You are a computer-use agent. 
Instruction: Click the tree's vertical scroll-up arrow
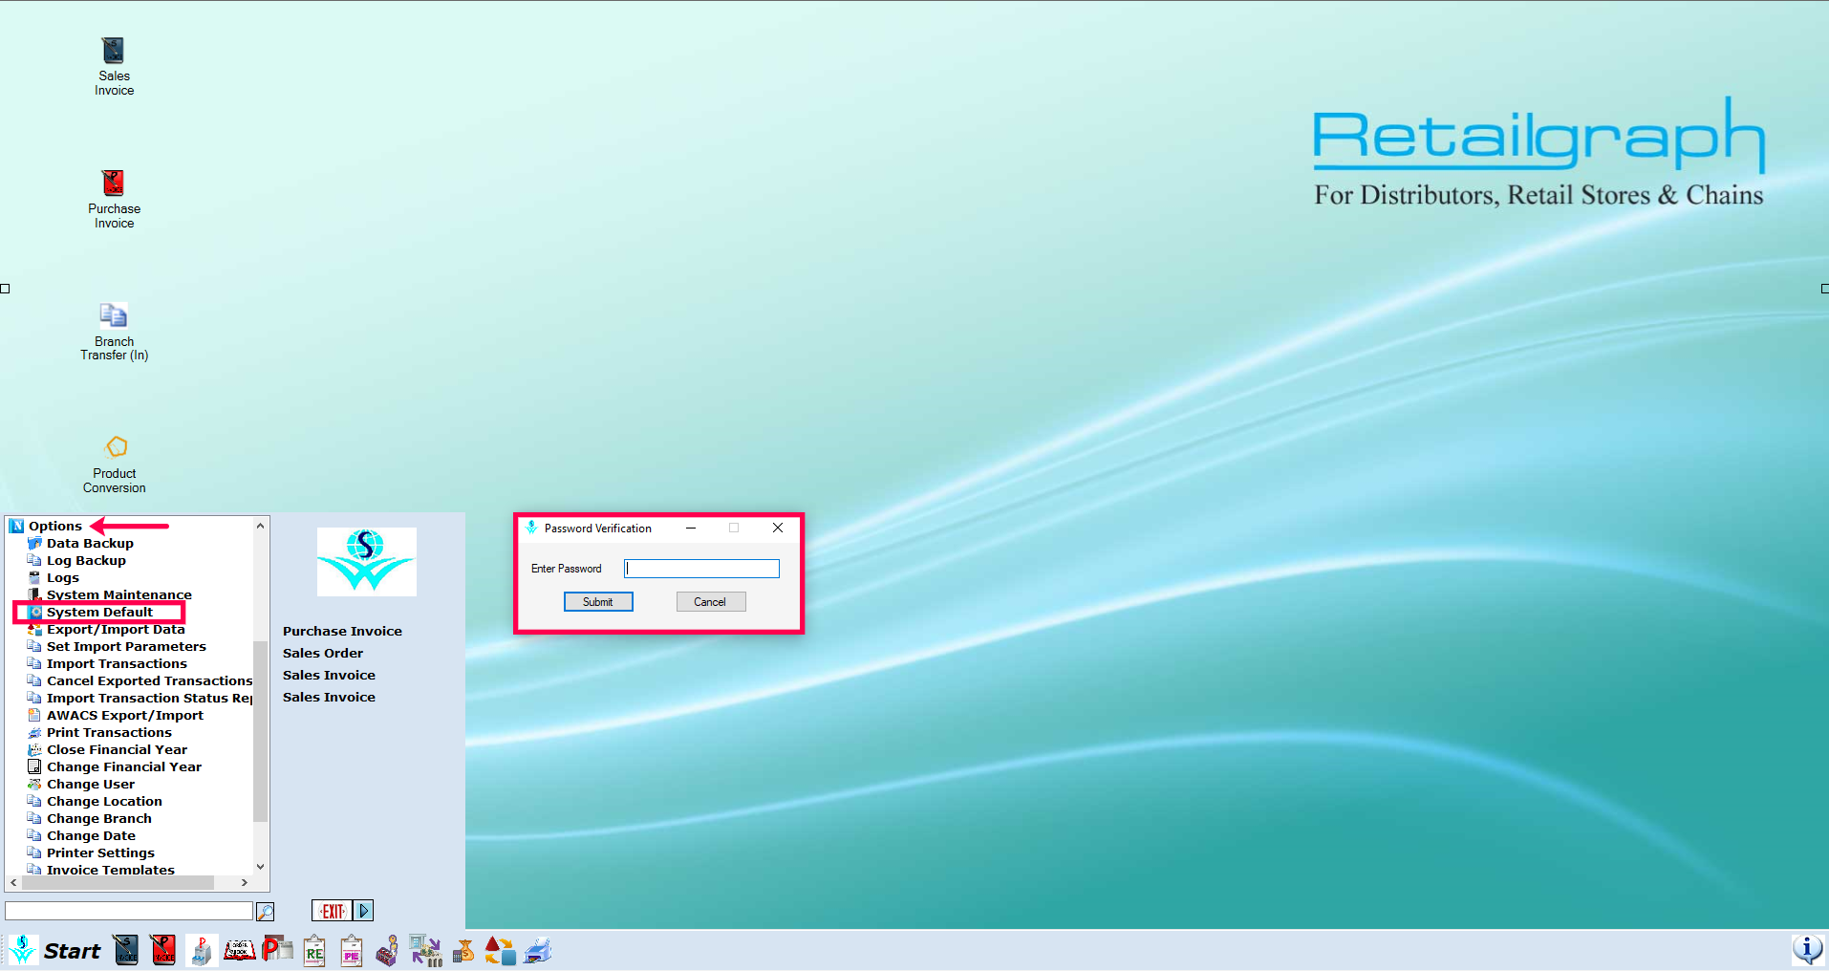[260, 526]
